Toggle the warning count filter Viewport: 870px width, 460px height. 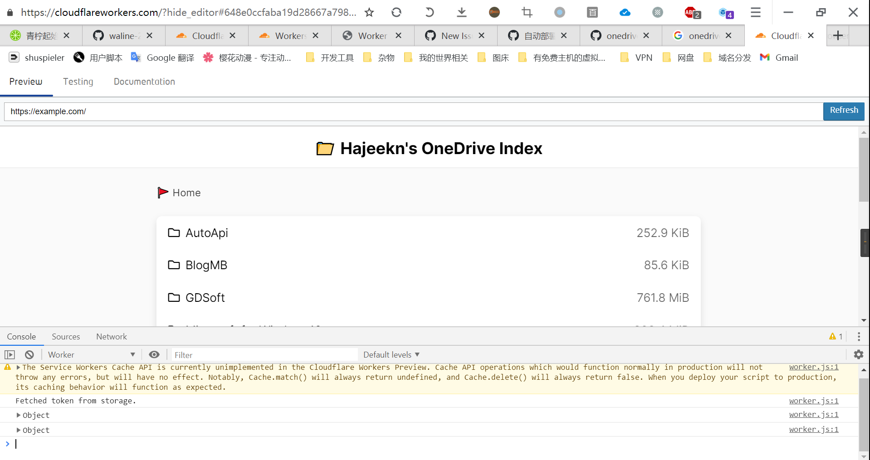pyautogui.click(x=836, y=336)
